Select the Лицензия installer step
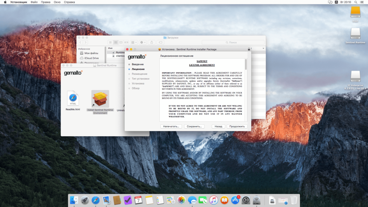368x207 pixels. [138, 69]
